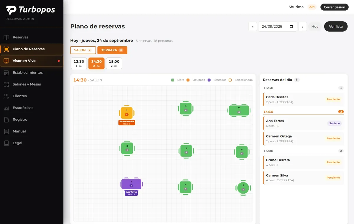Click the Pendiente badge for Carla Benítez
354x224 pixels.
pos(333,99)
